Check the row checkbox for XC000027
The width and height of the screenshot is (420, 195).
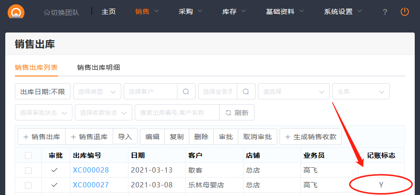tap(28, 185)
